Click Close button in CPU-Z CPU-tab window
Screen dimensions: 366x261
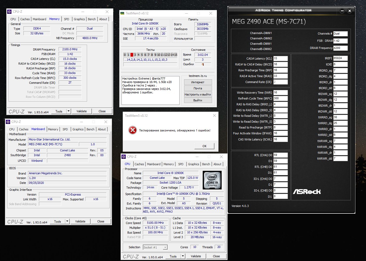click(x=216, y=256)
